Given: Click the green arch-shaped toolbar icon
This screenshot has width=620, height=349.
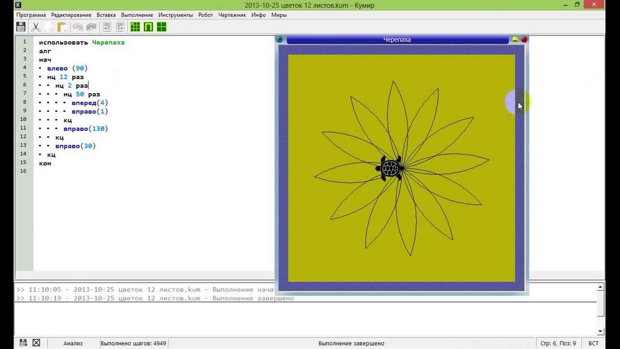Looking at the screenshot, I should 148,27.
